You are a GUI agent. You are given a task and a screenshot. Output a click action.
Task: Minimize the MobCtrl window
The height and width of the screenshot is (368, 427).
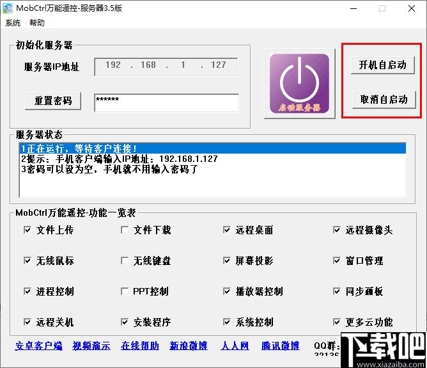[353, 8]
